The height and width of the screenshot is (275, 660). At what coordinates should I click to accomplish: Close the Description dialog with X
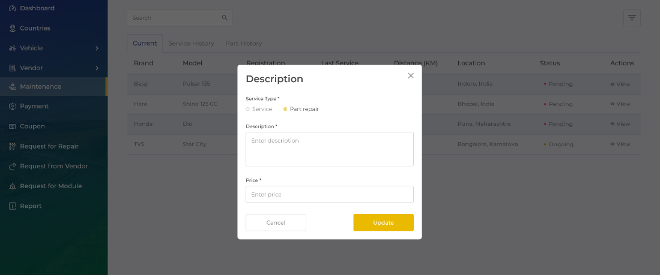coord(411,75)
